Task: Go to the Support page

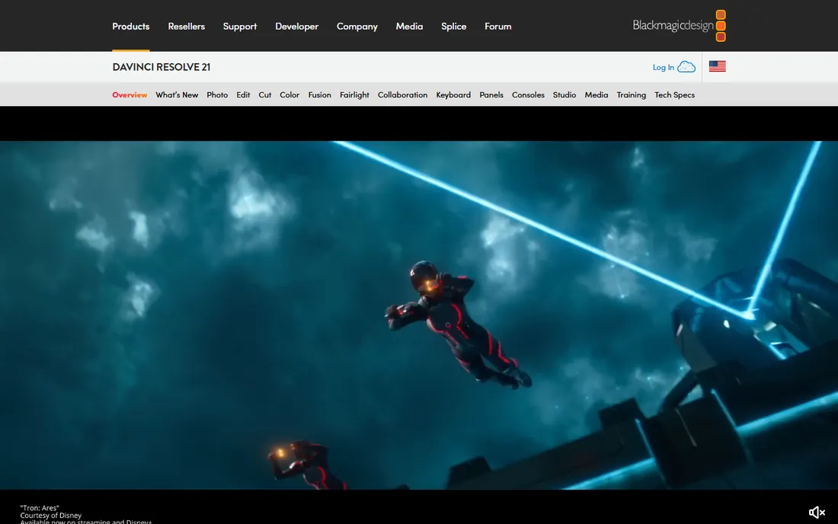Action: click(x=240, y=26)
